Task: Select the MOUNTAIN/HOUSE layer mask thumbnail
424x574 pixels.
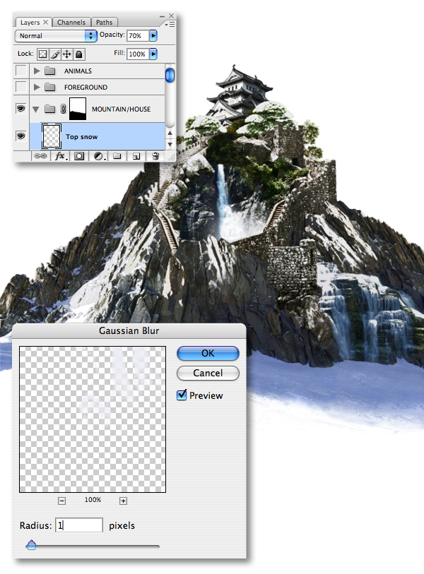Action: [x=78, y=109]
